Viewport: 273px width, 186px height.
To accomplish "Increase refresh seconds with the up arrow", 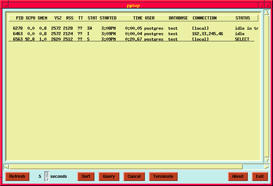I will (x=47, y=174).
